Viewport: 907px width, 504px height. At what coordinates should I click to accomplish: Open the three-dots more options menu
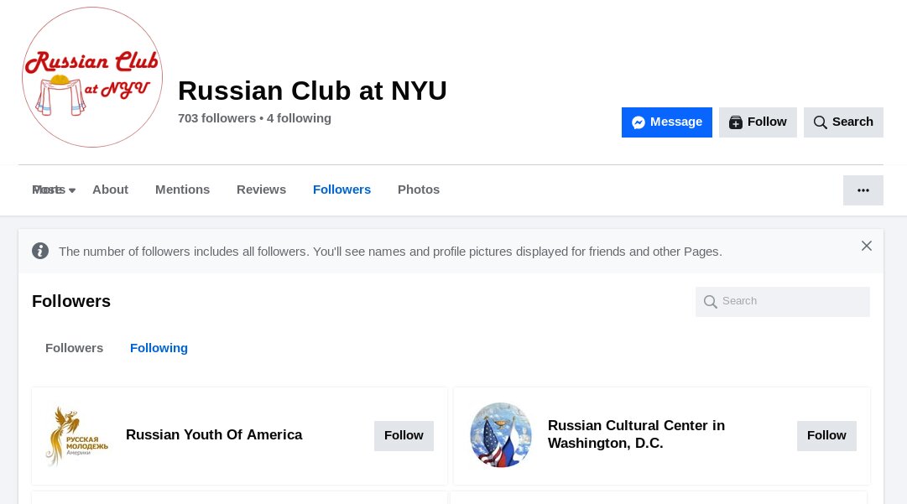863,190
